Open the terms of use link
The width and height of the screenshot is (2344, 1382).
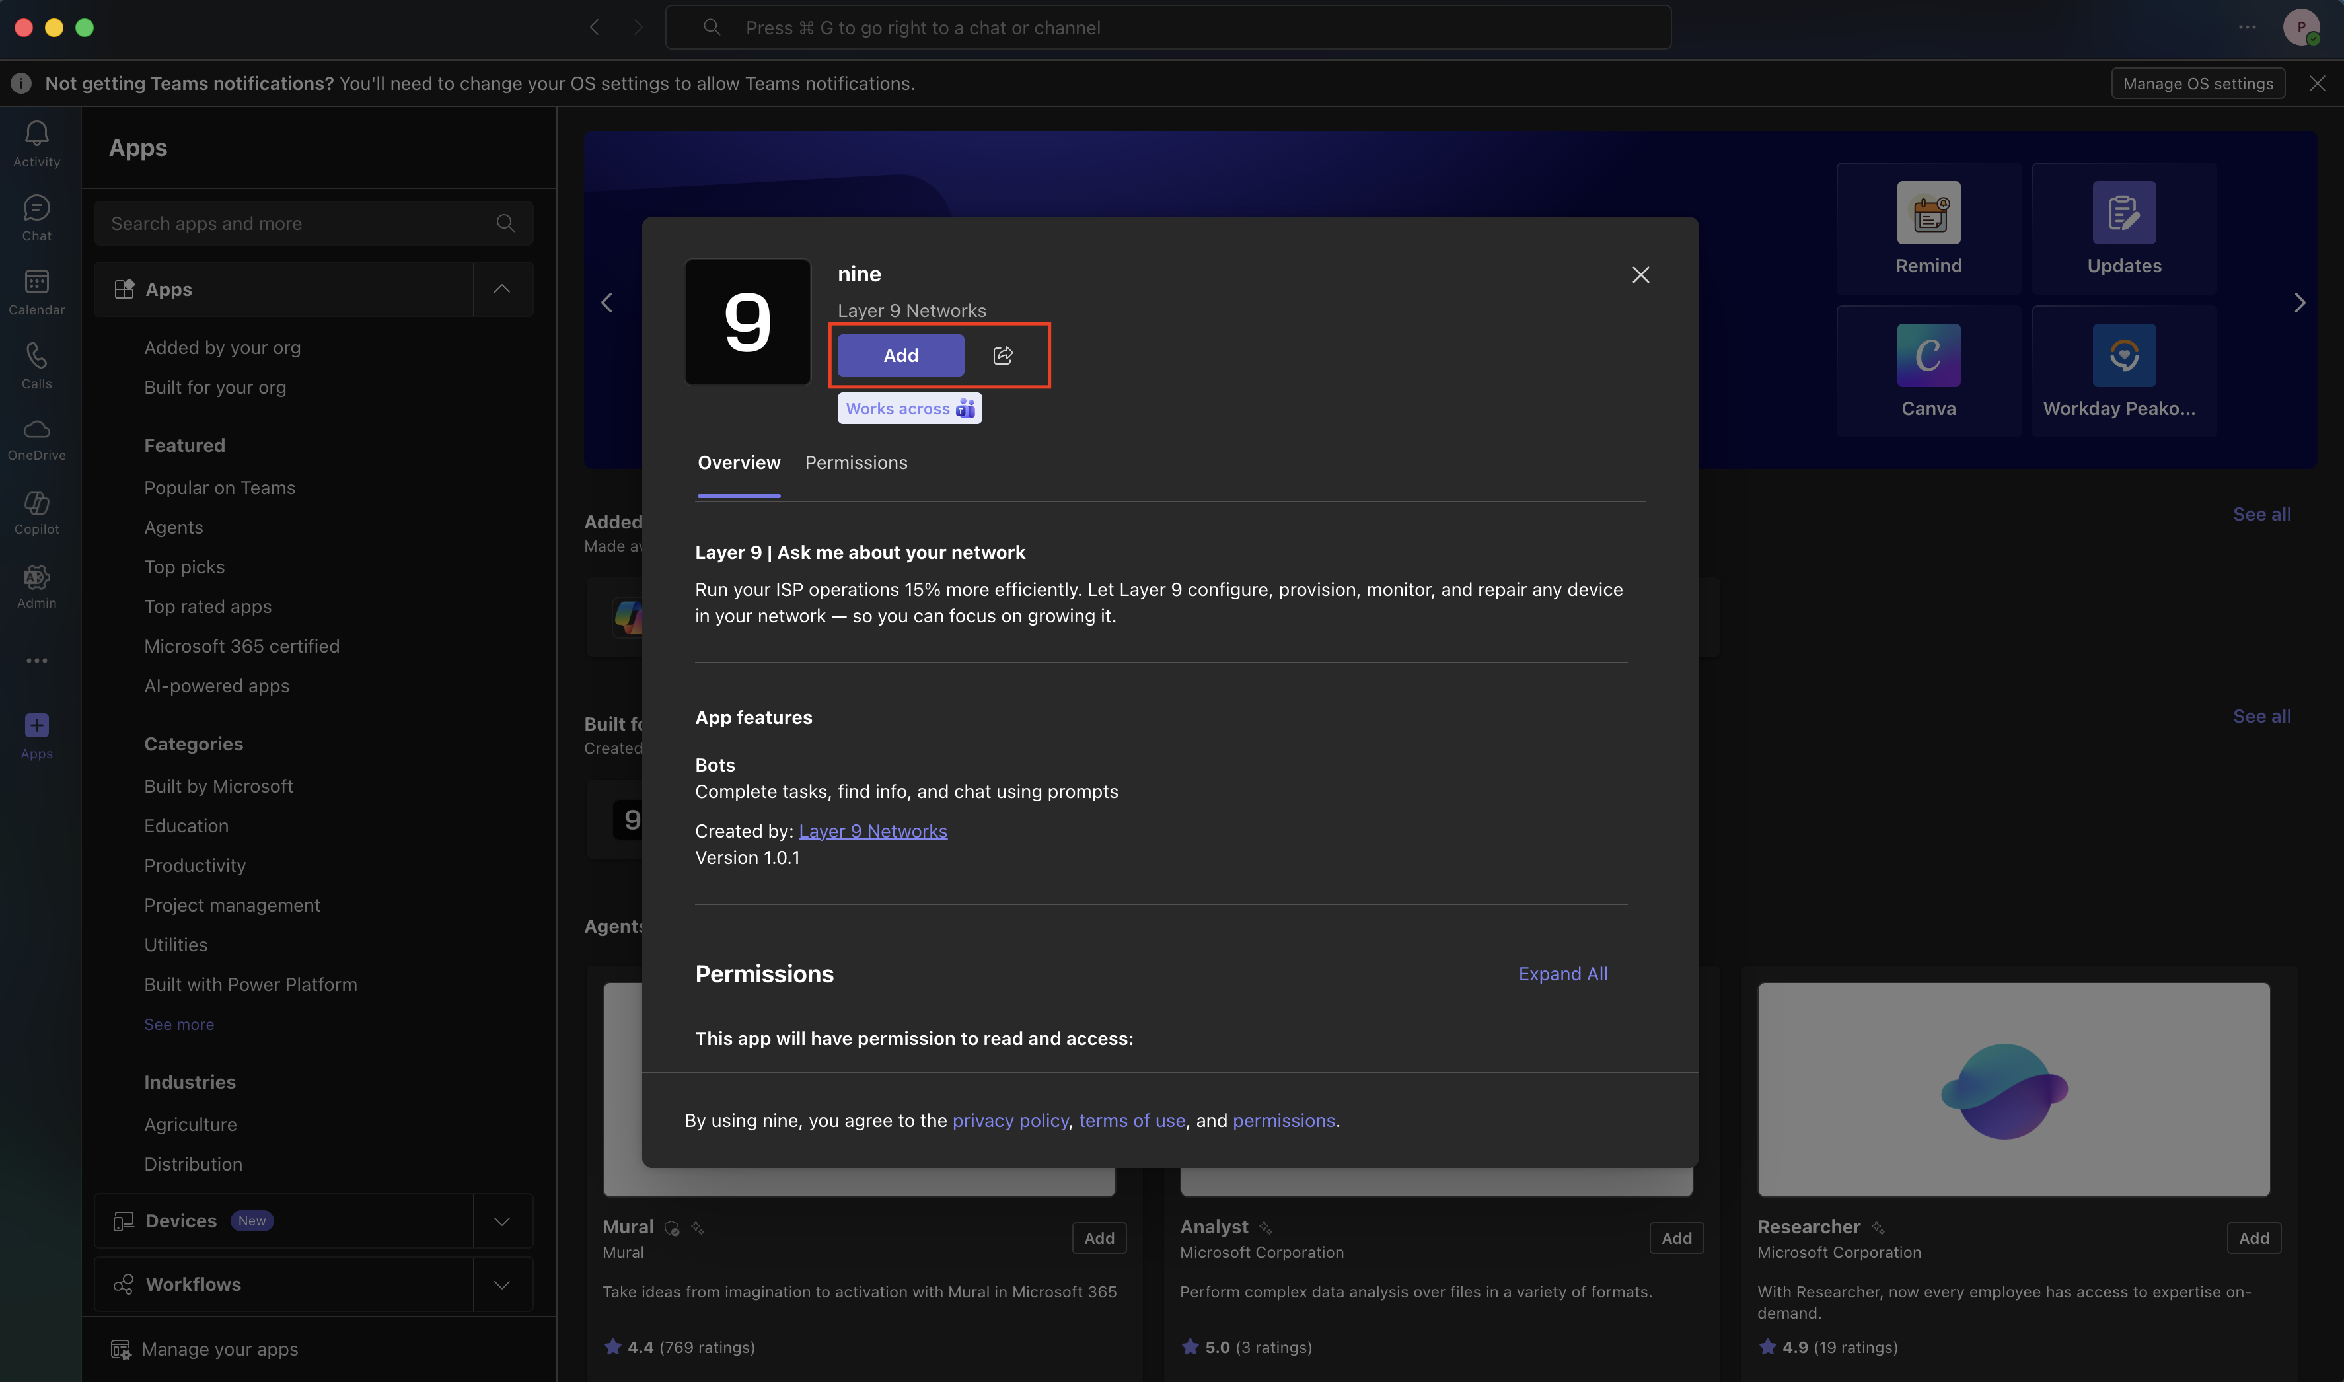tap(1132, 1120)
